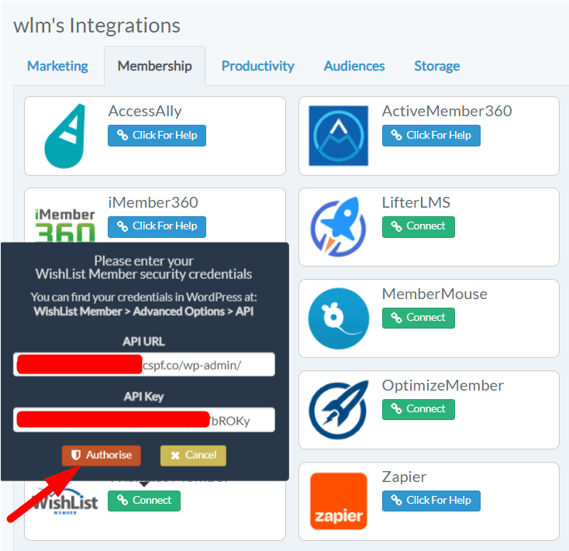Click the Zapier logo

tap(338, 501)
